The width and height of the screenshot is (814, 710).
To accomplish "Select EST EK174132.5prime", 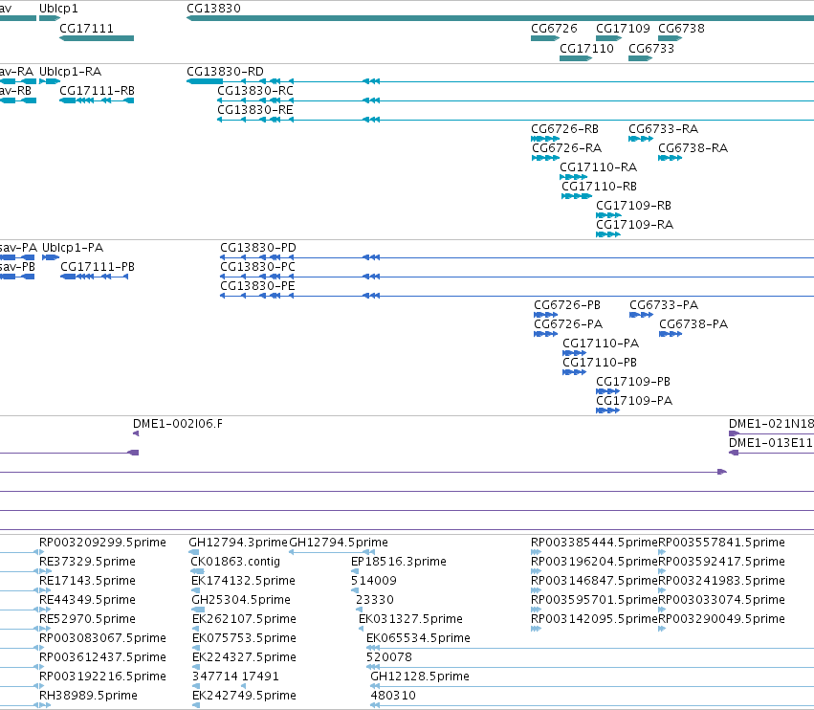I will tap(244, 581).
